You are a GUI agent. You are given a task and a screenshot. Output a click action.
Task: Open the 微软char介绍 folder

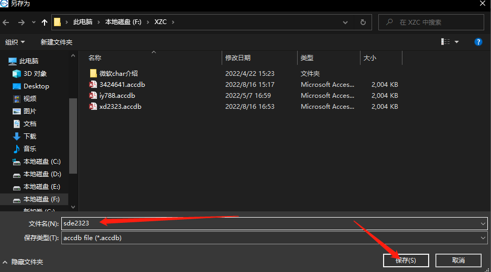tap(118, 74)
